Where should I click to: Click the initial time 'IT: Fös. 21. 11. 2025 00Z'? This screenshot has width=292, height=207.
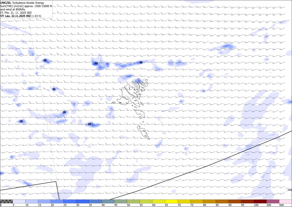click(17, 13)
